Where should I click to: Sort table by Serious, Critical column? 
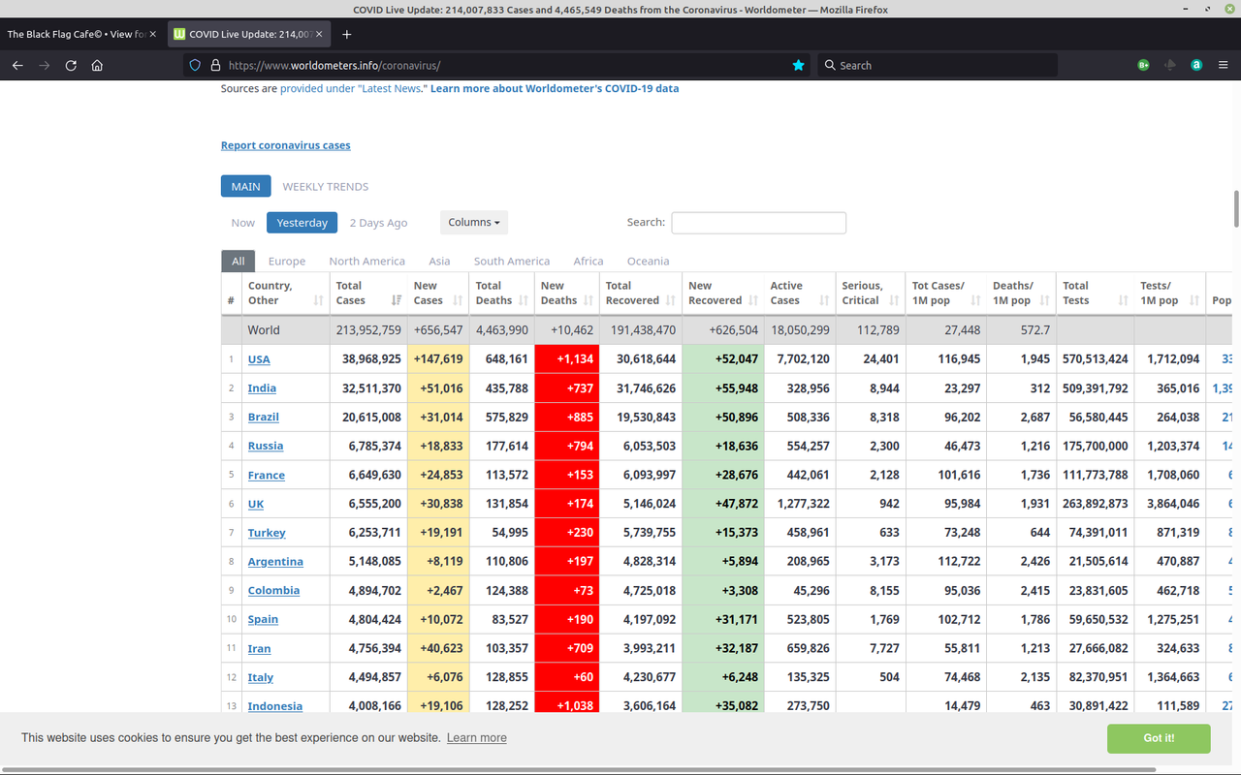pyautogui.click(x=871, y=293)
